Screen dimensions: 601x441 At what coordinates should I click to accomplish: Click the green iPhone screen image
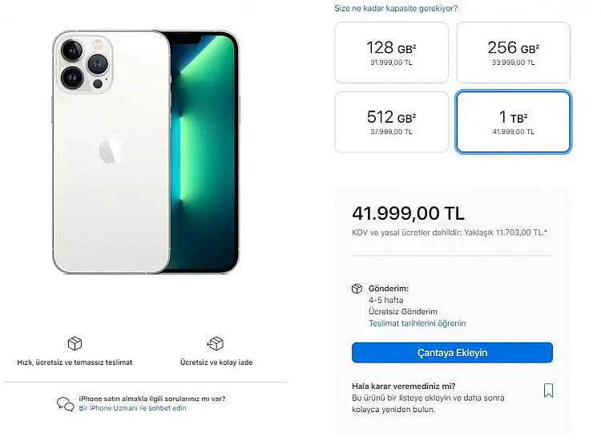pyautogui.click(x=204, y=152)
